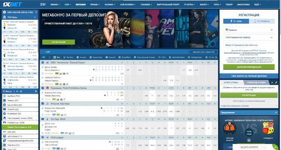Click the pin icon beside Дусан Беарс
281x150 pixels.
click(x=43, y=67)
